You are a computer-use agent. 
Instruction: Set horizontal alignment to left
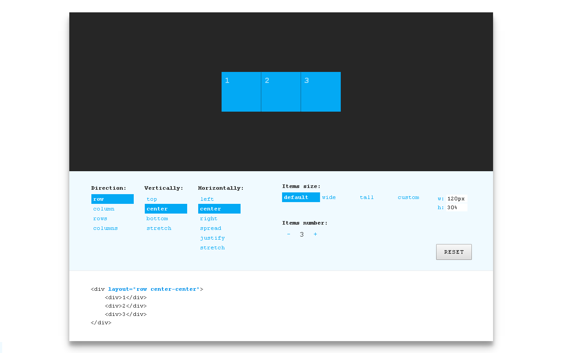207,199
